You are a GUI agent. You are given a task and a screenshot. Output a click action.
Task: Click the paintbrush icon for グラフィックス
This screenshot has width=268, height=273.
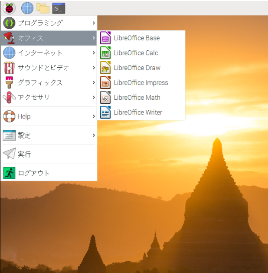pos(9,82)
